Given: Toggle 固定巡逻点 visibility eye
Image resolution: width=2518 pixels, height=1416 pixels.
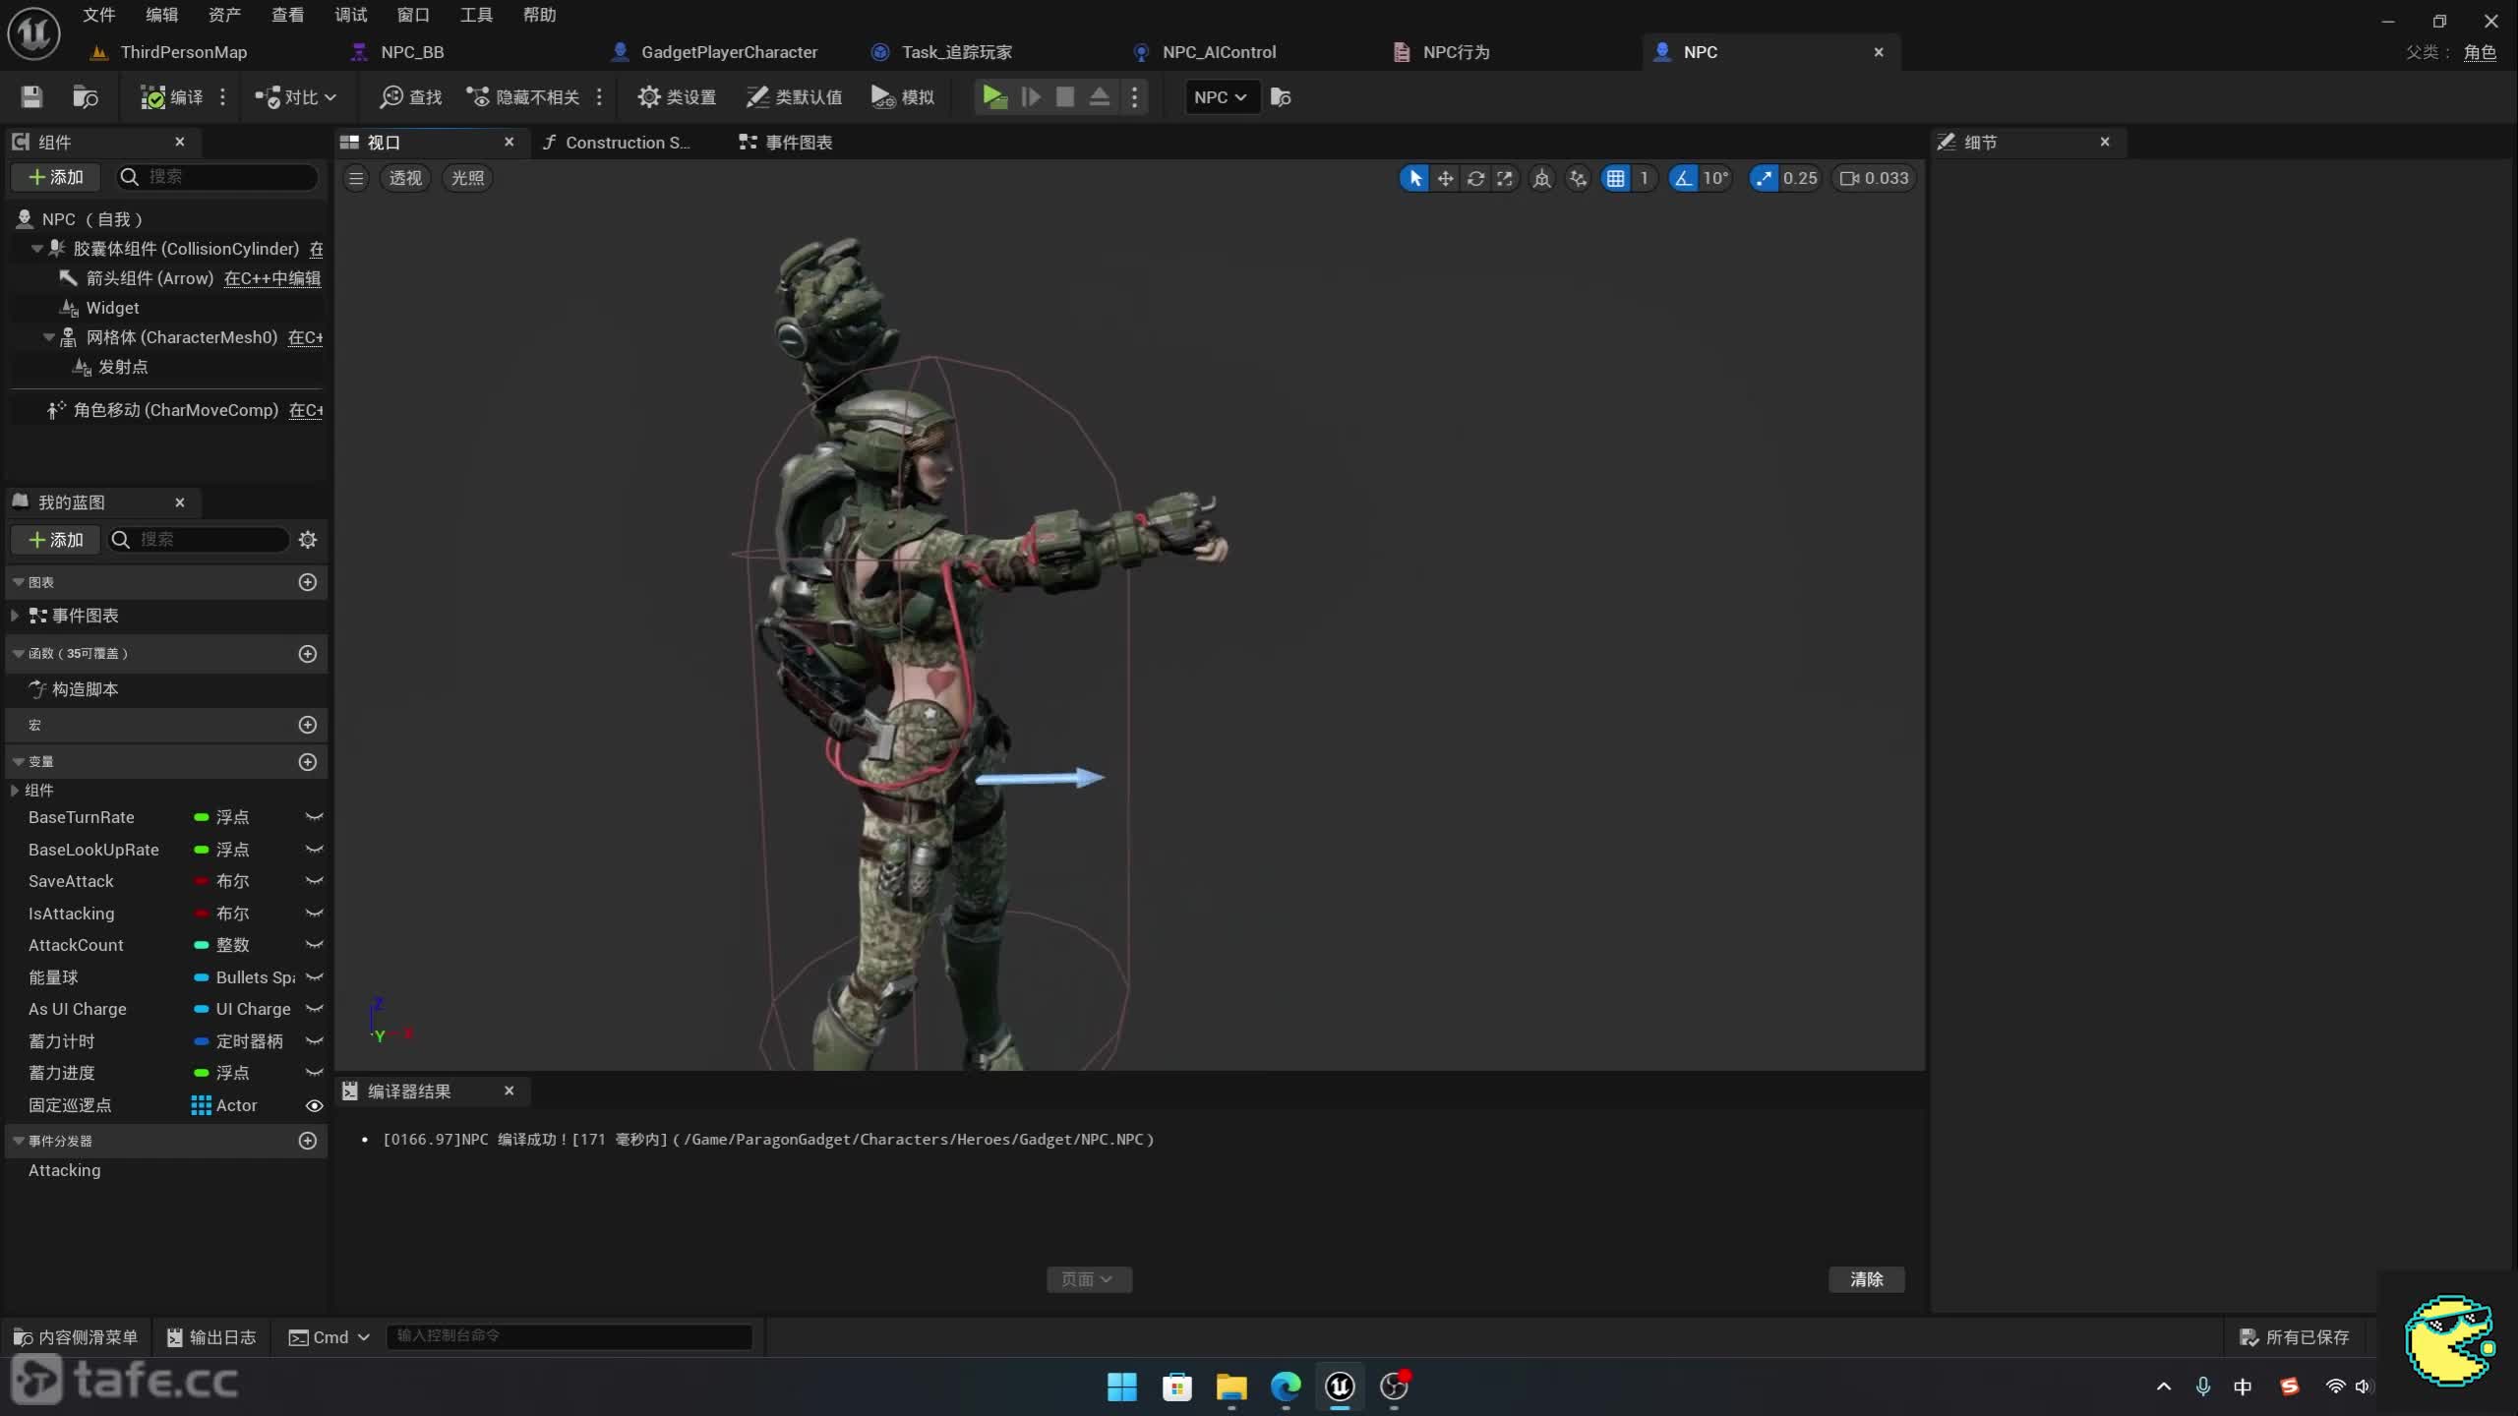Looking at the screenshot, I should tap(314, 1105).
